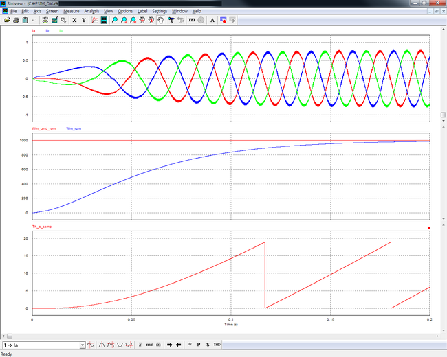This screenshot has width=447, height=357.
Task: Expand the '1 -> Ia' curve dropdown
Action: [82, 345]
